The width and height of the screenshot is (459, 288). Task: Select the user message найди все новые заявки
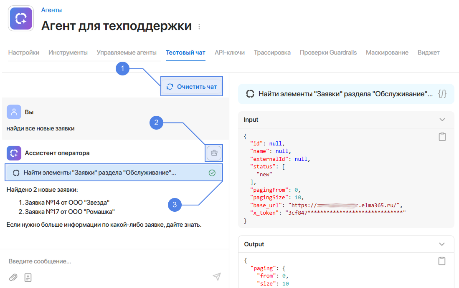click(41, 128)
